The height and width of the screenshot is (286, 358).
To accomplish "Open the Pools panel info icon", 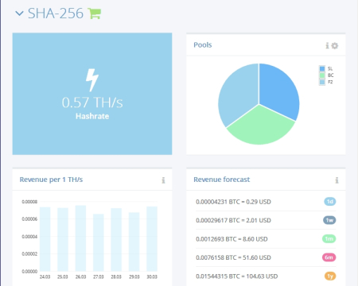I will tap(327, 45).
